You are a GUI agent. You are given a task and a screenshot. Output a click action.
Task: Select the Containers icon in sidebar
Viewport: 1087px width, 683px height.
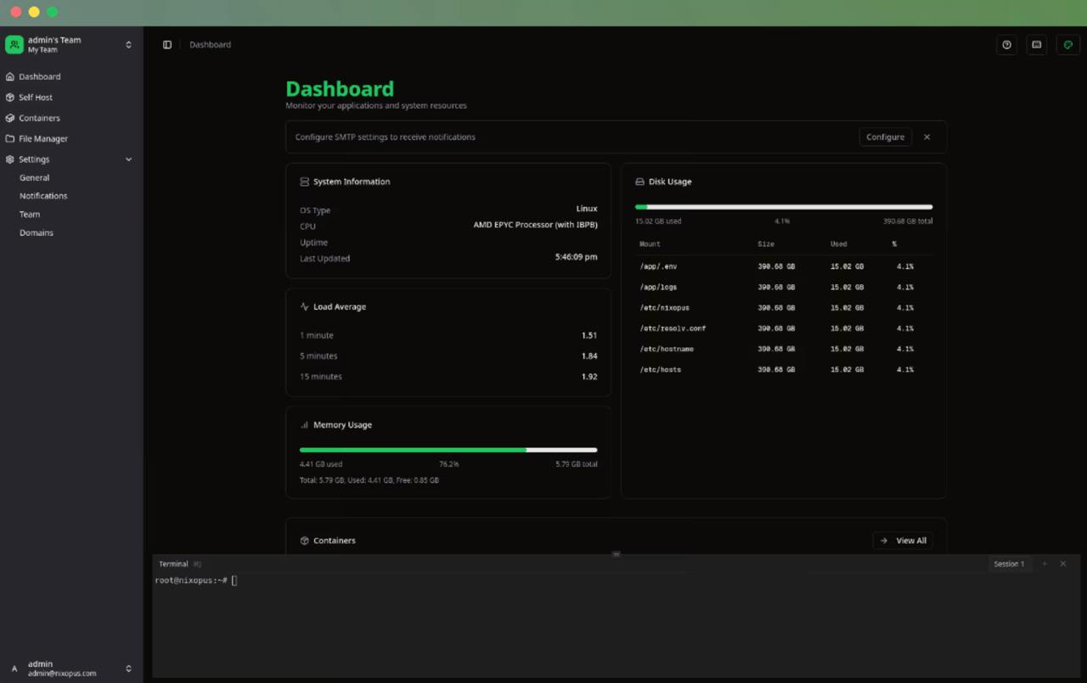pyautogui.click(x=10, y=118)
